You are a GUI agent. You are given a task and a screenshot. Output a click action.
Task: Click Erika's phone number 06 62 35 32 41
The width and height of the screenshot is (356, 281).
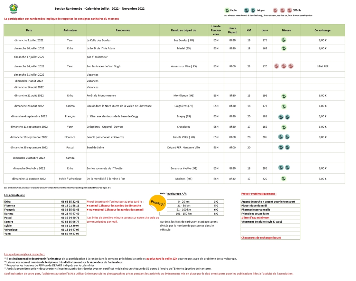70,202
